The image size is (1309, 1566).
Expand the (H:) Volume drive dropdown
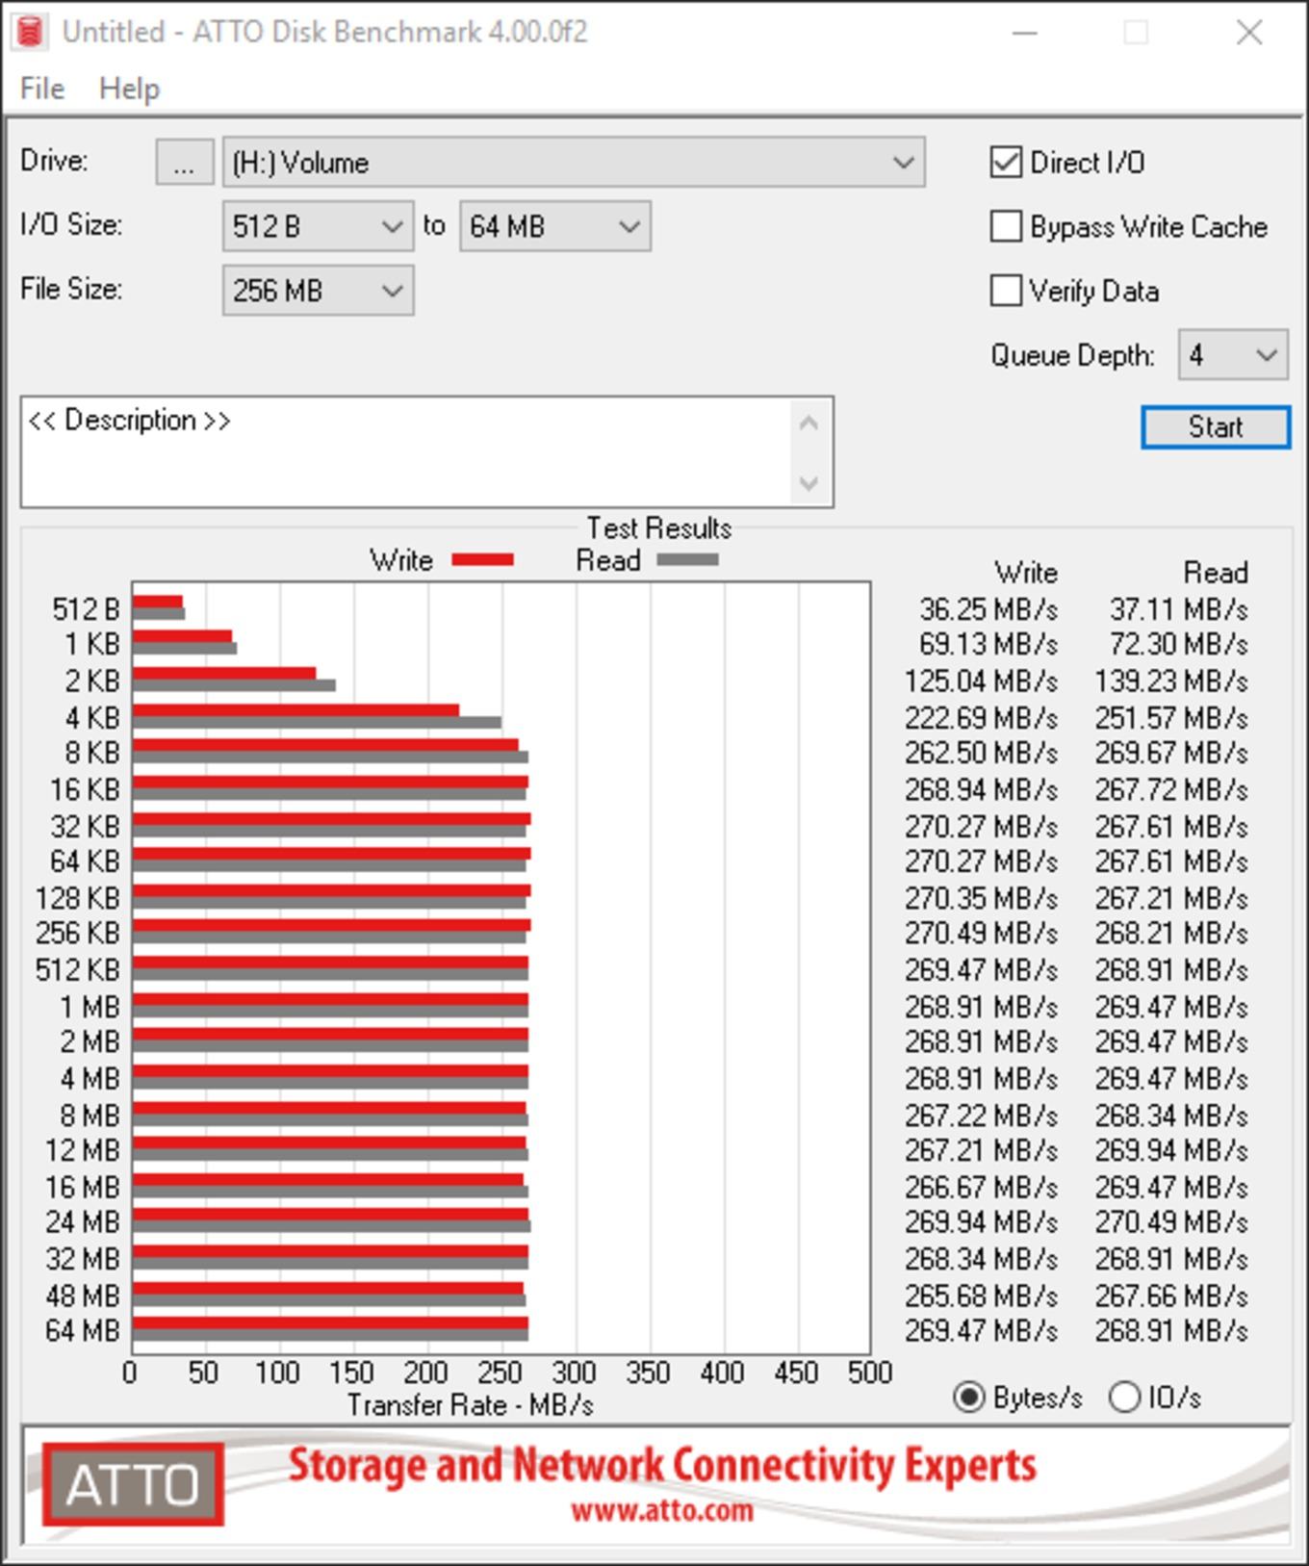tap(574, 163)
